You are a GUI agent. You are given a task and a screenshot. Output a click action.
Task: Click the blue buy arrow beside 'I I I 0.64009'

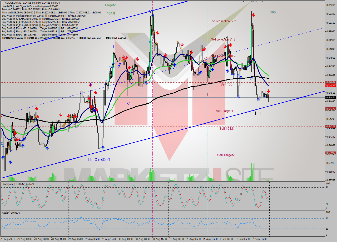pos(102,148)
